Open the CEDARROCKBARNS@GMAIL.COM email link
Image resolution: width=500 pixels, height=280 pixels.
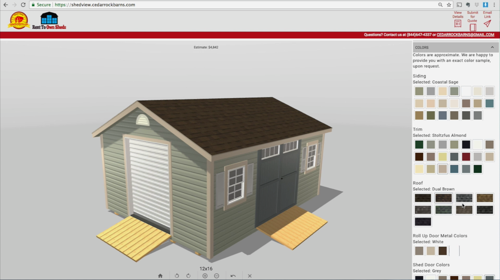465,35
